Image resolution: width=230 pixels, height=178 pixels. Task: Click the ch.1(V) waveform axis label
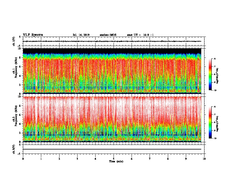click(14, 41)
